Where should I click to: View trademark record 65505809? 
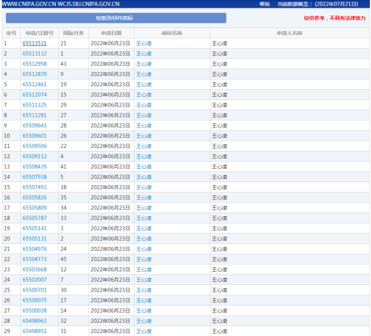pos(34,208)
